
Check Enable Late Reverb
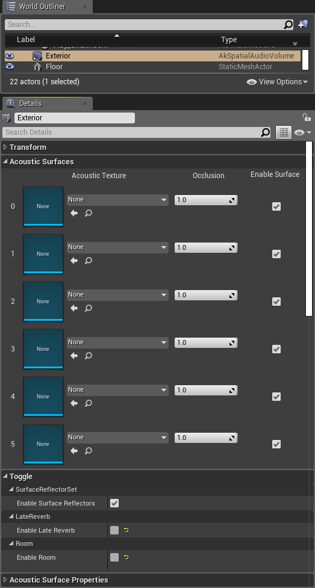pos(114,530)
